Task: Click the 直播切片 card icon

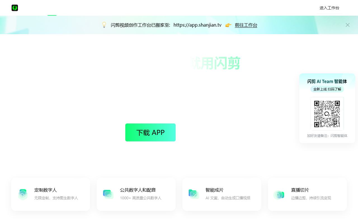Action: coord(279,195)
